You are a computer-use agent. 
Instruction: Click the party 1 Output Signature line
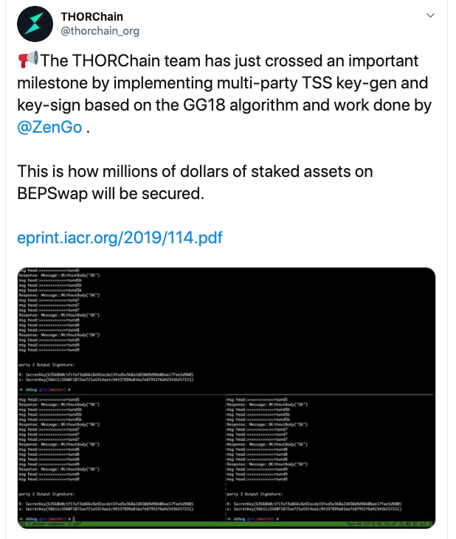click(x=46, y=365)
